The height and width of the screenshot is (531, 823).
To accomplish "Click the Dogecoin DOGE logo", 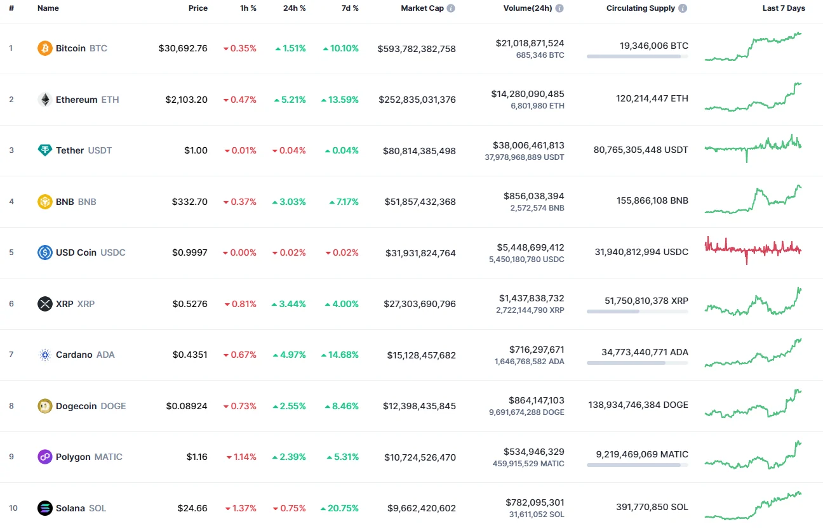I will [44, 405].
